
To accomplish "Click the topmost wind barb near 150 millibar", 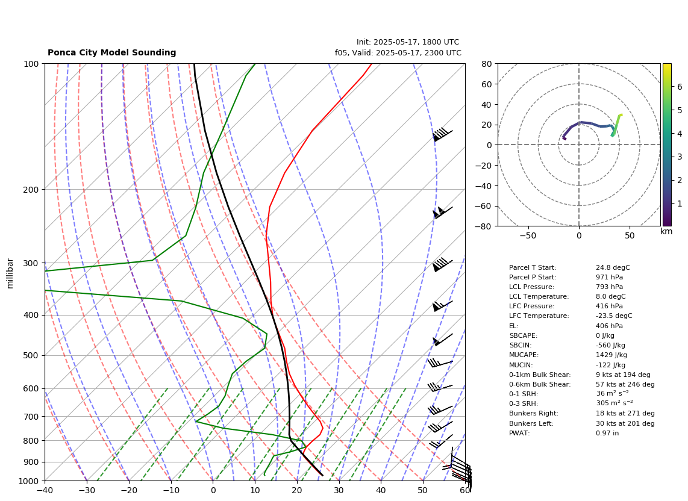I will (x=442, y=134).
